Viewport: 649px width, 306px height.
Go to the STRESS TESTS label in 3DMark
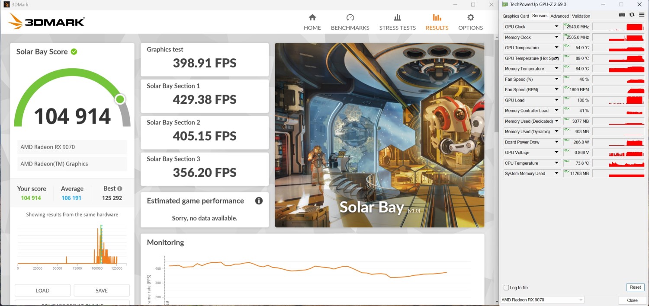coord(397,28)
